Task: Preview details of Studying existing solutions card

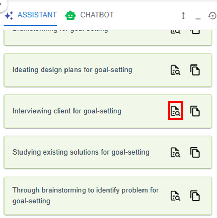Action: pos(175,152)
